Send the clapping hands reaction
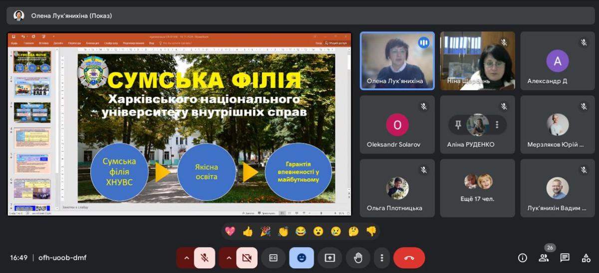The image size is (599, 273). (283, 231)
